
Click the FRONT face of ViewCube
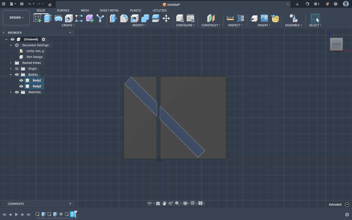pos(336,44)
